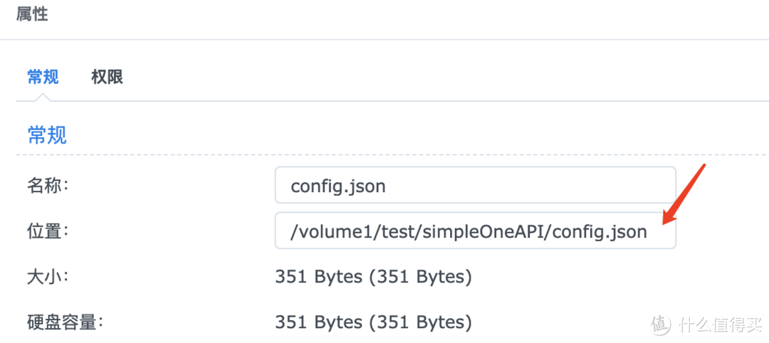The height and width of the screenshot is (343, 769).
Task: Click the 值 watermark logo icon
Action: (x=661, y=324)
